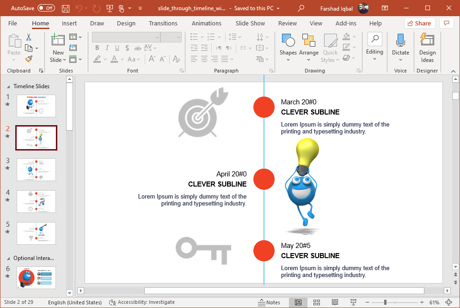Toggle text Shadow

127,48
